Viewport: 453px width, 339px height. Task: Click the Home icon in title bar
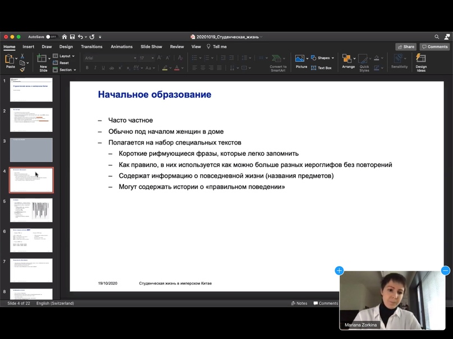(x=65, y=37)
